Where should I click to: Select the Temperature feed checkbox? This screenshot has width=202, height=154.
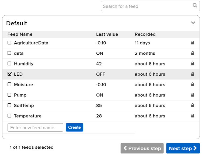[9, 116]
